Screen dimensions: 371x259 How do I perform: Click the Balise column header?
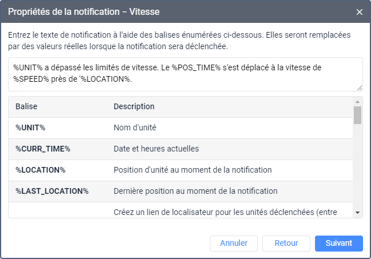tap(26, 107)
